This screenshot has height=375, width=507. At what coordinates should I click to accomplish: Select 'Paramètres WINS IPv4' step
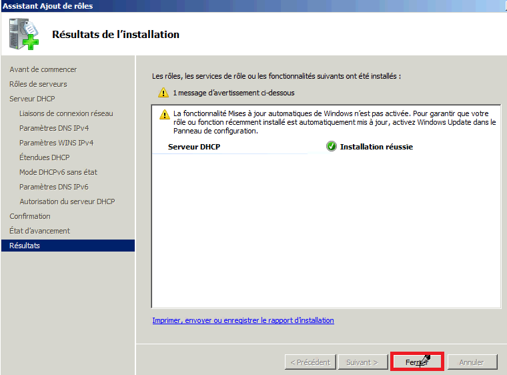56,143
